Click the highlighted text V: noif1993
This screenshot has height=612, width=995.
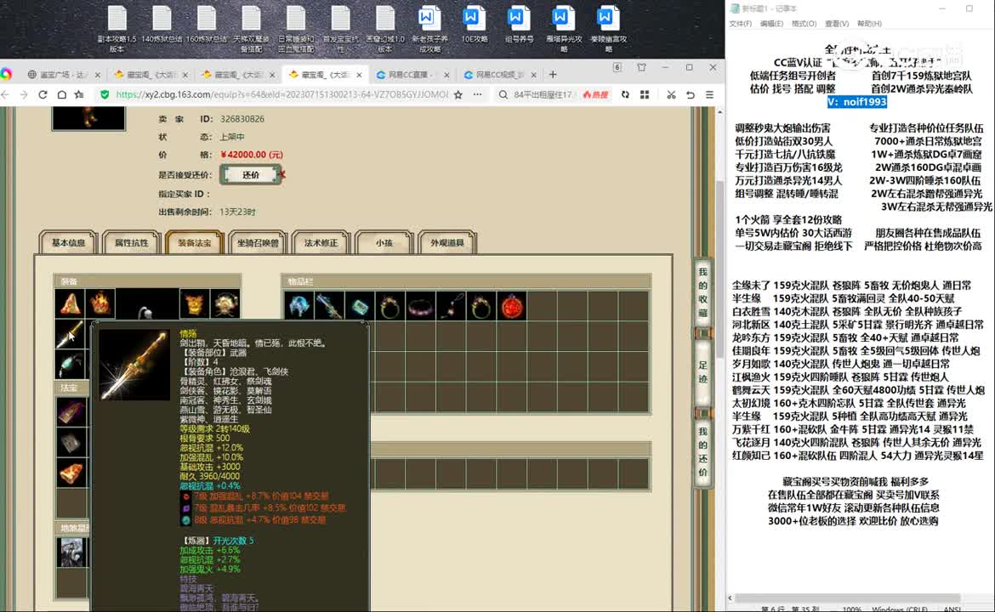click(x=856, y=101)
